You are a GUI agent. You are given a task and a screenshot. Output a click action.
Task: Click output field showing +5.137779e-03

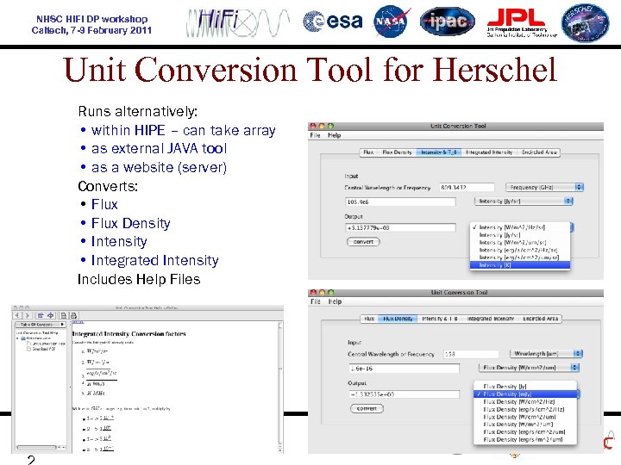click(400, 227)
